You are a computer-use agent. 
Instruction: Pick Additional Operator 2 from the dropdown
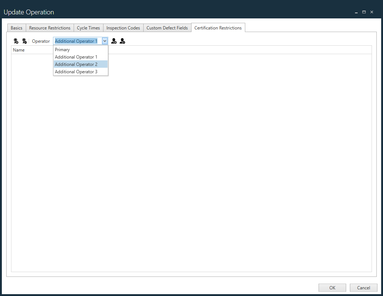pos(76,64)
